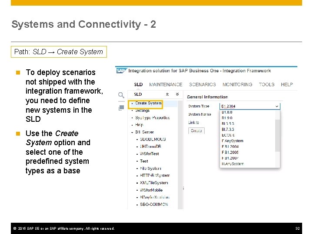313x234 pixels.
Task: Choose F.B1.2007 from the list
Action: pos(230,158)
